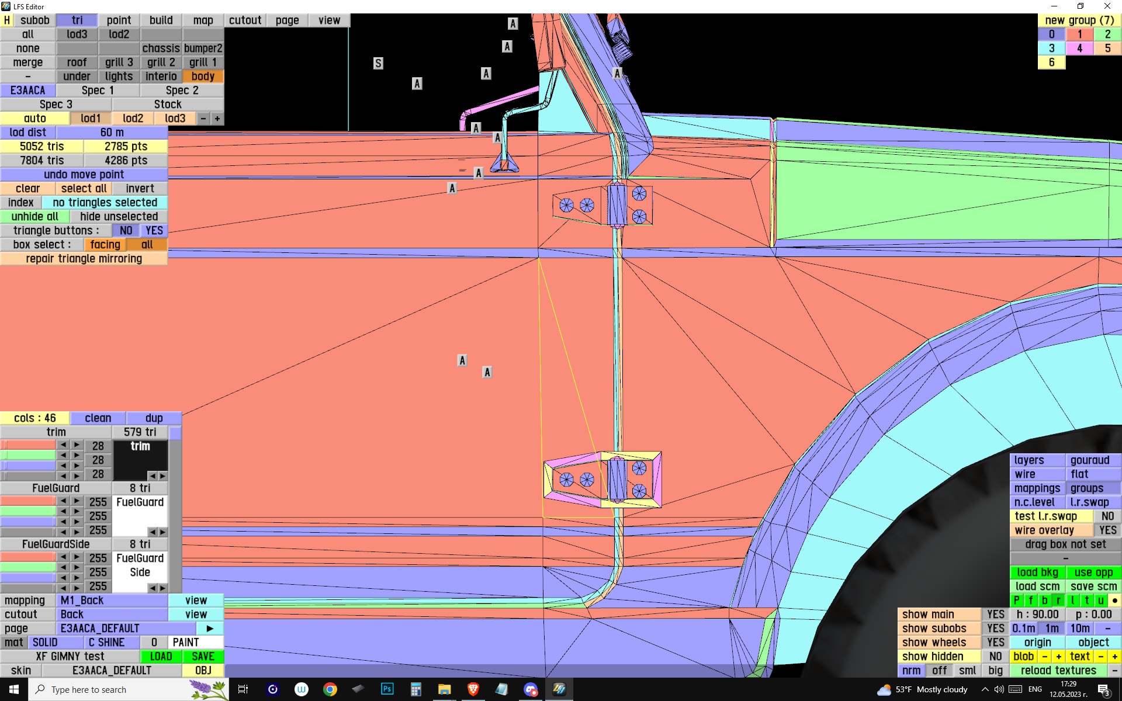
Task: Open the mapping M1_Back selector
Action: 112,601
